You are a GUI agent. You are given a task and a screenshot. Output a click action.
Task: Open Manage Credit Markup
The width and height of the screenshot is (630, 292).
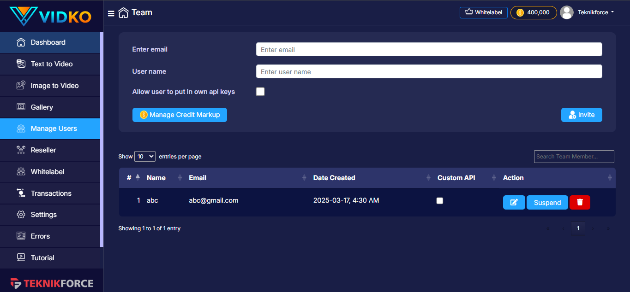pyautogui.click(x=180, y=115)
